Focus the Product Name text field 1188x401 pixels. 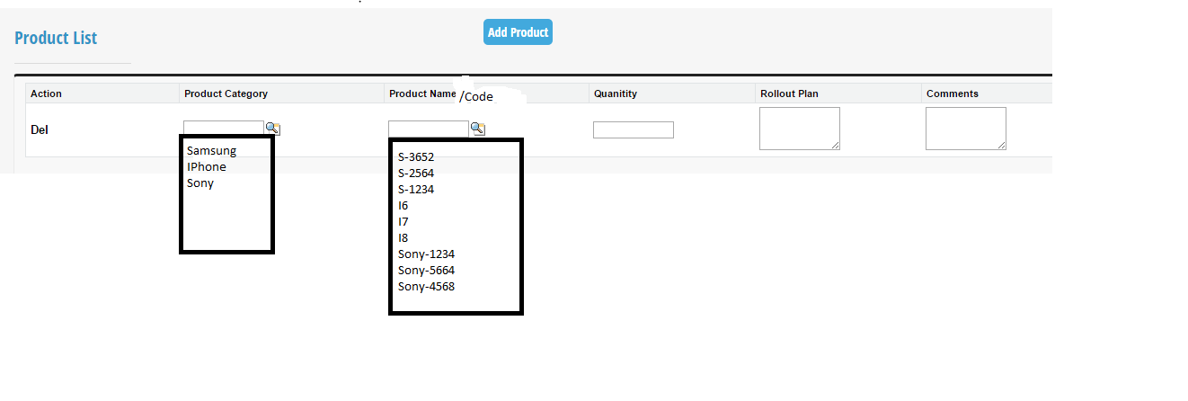pyautogui.click(x=428, y=129)
